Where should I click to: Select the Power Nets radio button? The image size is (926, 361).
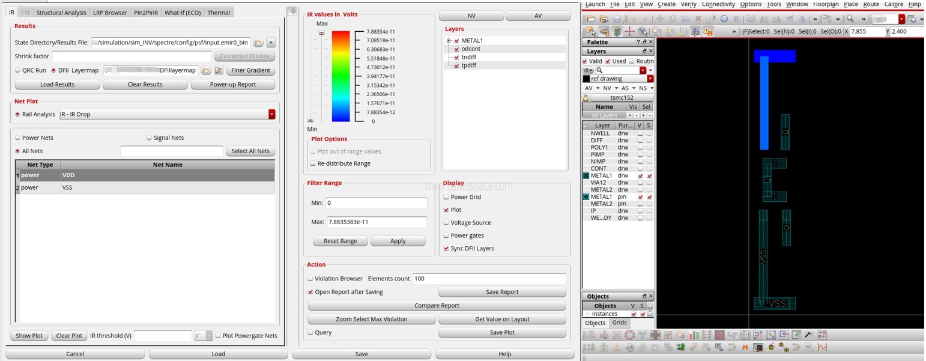(18, 138)
